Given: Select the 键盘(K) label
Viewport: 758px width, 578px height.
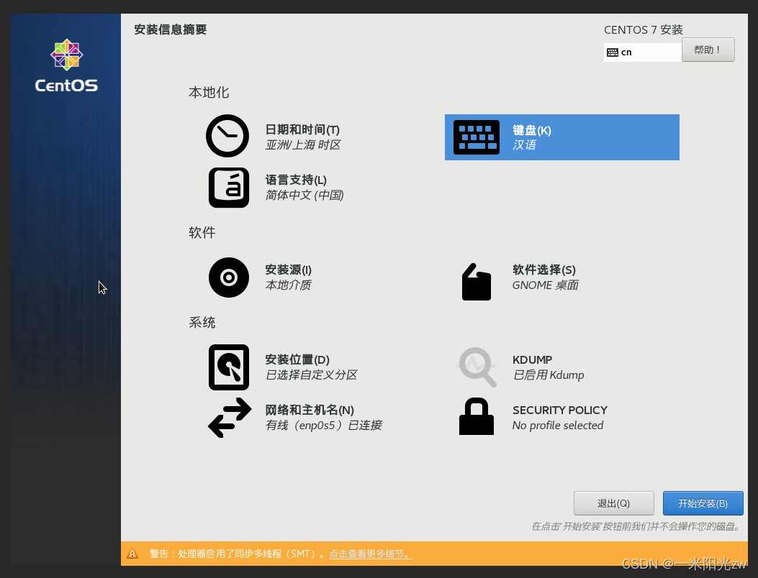Looking at the screenshot, I should click(532, 130).
